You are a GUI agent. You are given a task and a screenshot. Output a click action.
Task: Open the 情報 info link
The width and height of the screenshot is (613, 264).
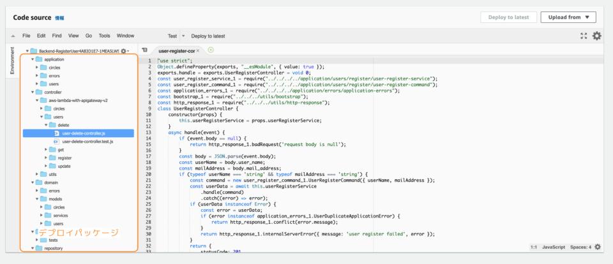tap(59, 18)
